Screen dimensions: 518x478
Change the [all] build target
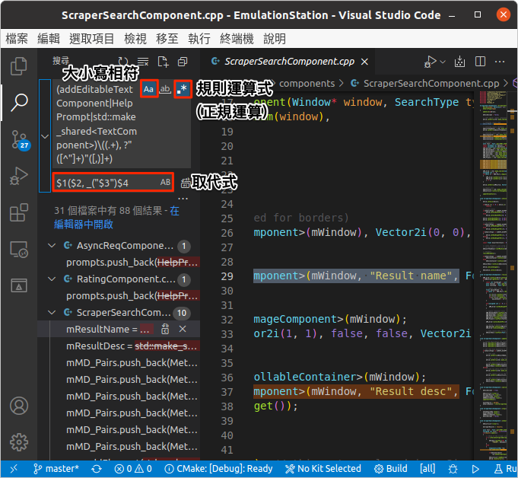coord(427,469)
